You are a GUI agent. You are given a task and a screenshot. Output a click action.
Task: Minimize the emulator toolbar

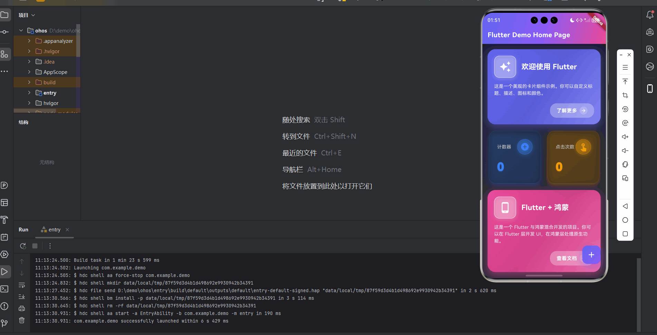point(621,55)
